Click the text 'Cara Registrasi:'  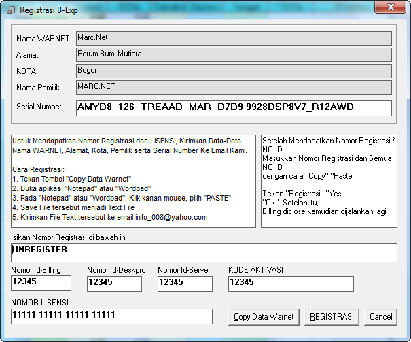[38, 169]
